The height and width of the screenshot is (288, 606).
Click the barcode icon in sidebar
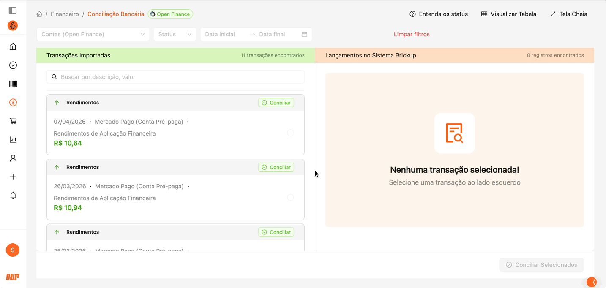coord(13,84)
